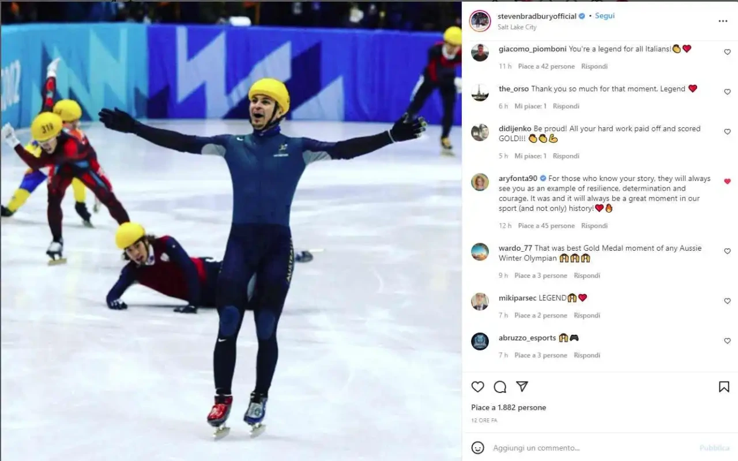Viewport: 738px width, 461px height.
Task: Click abruzzo_esports avatar icon
Action: (x=480, y=341)
